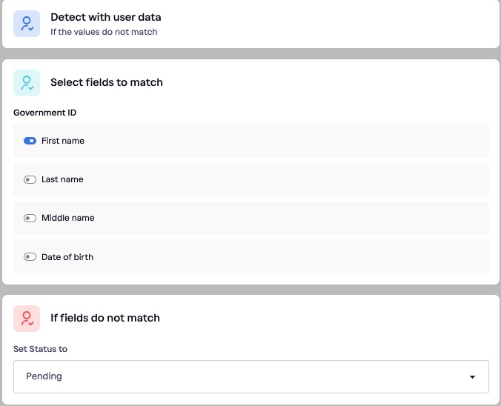Click the First name label text

click(x=63, y=141)
